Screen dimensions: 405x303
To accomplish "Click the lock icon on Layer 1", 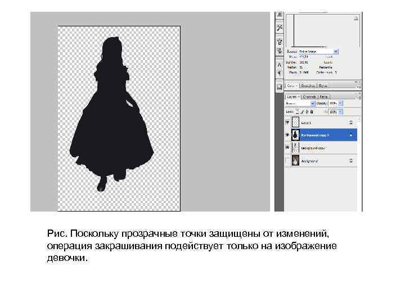I will pos(351,123).
